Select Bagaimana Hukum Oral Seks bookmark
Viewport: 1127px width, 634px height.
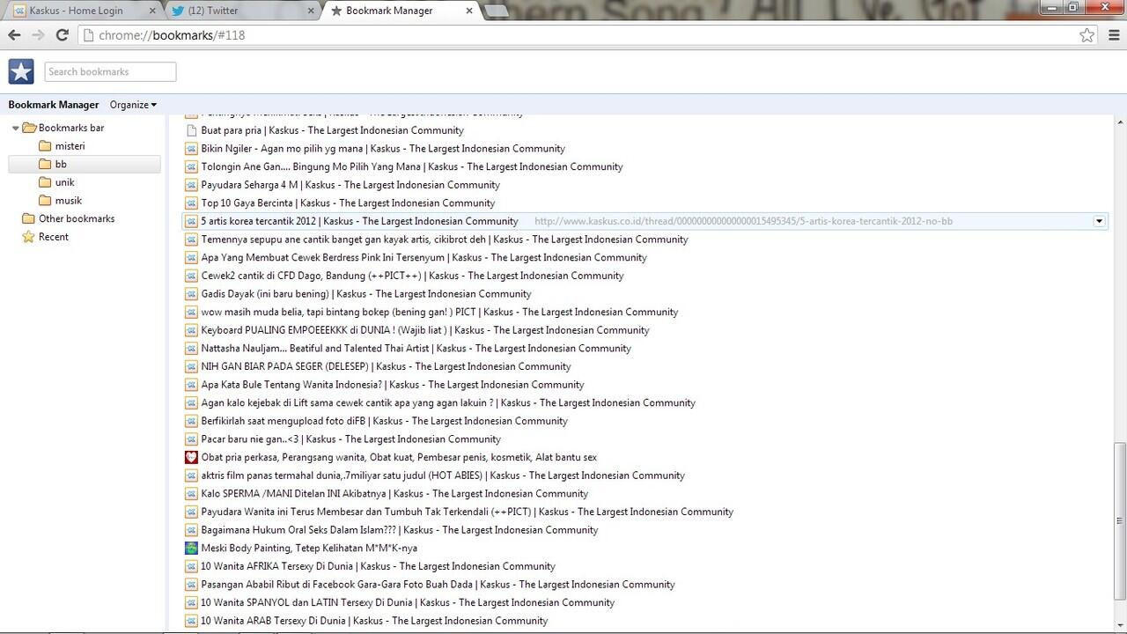point(645,530)
